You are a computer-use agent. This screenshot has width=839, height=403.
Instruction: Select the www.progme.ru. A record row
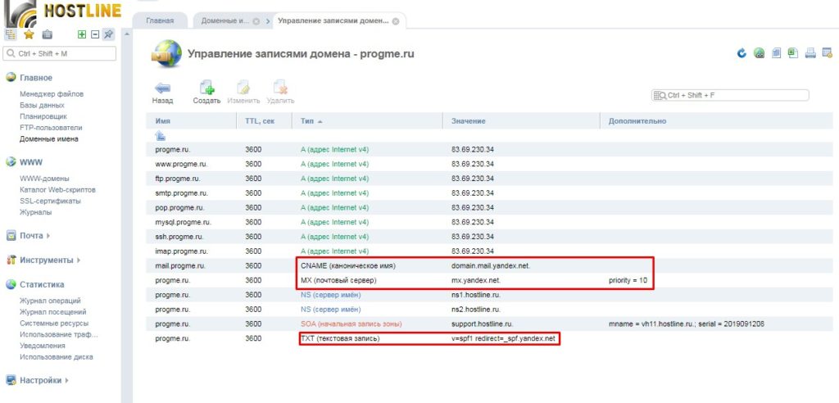point(490,164)
